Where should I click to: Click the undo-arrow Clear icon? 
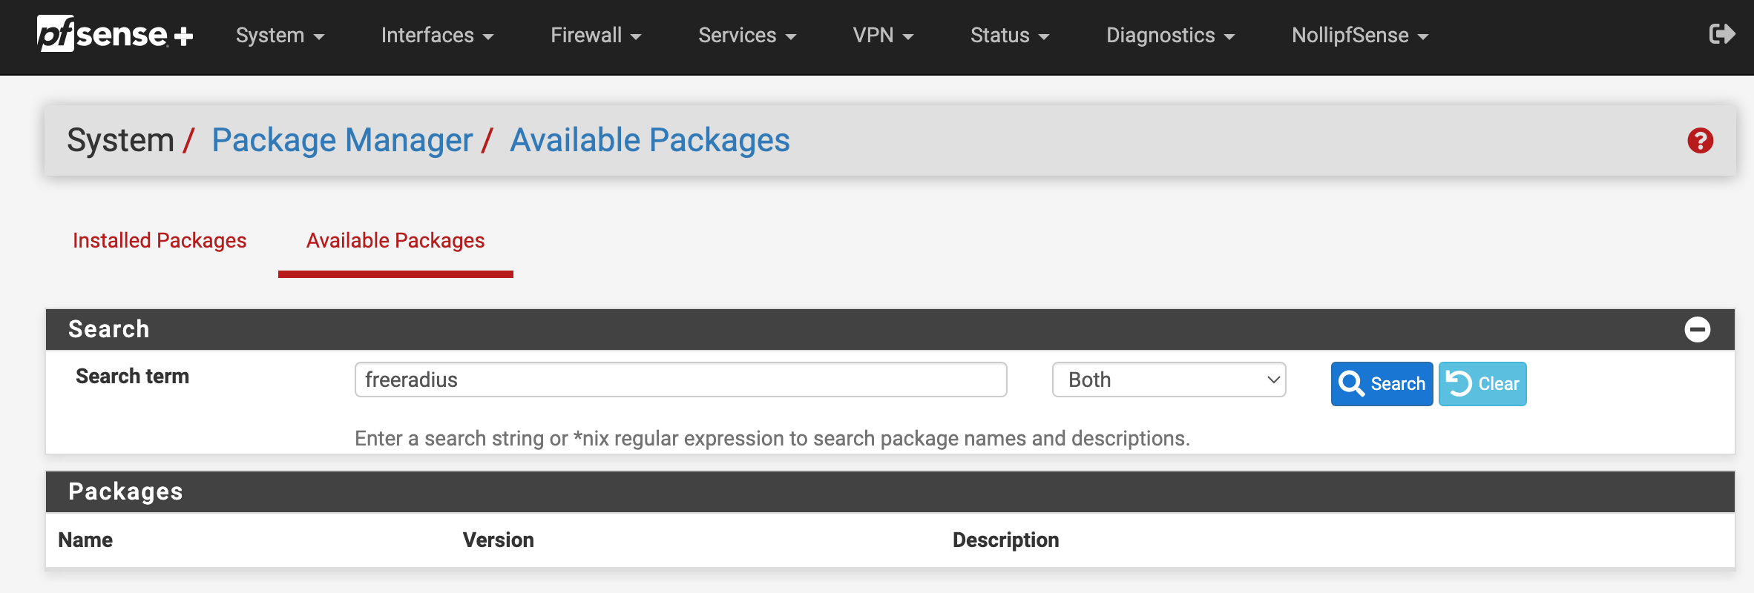point(1459,384)
